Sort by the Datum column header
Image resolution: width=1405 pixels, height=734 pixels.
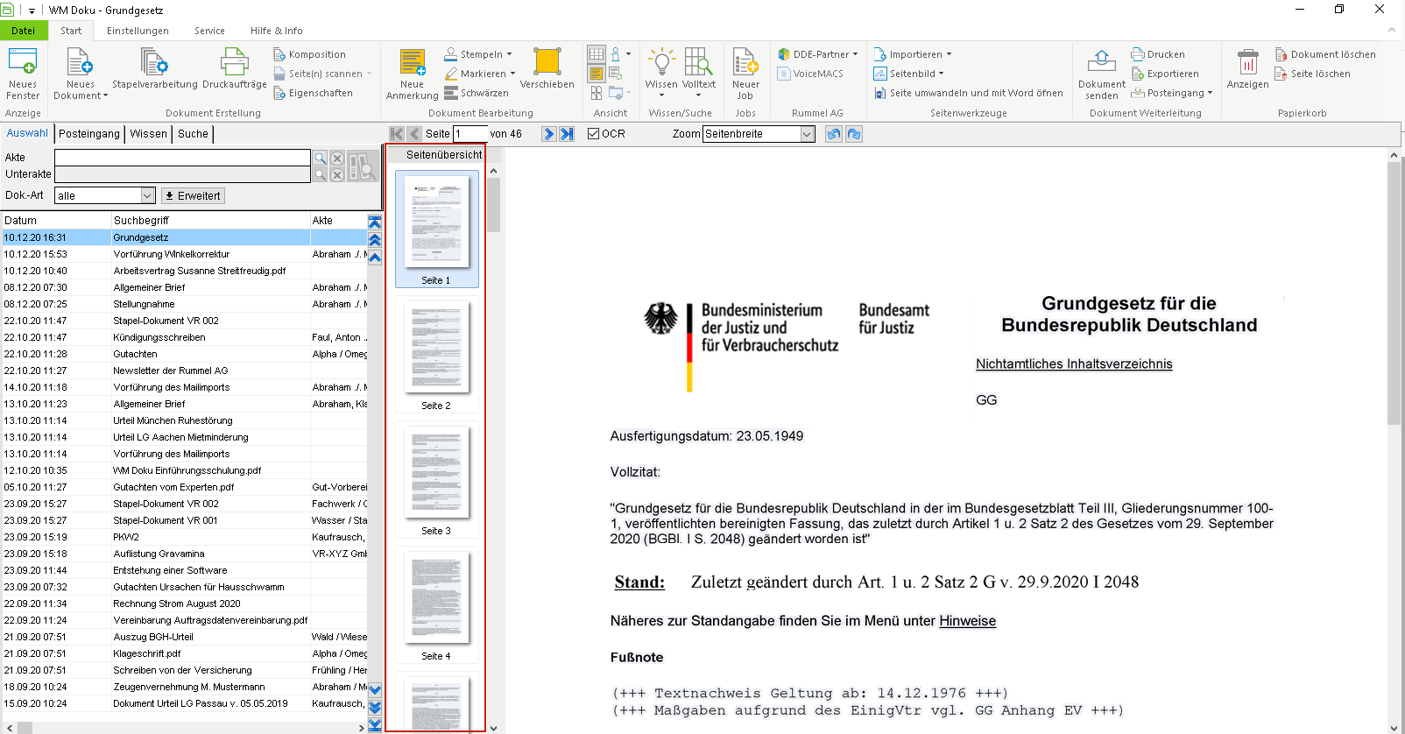(x=56, y=221)
